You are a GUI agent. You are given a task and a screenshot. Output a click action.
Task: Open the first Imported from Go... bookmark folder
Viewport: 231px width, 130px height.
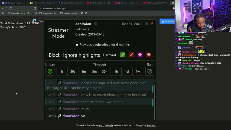[x=48, y=13]
